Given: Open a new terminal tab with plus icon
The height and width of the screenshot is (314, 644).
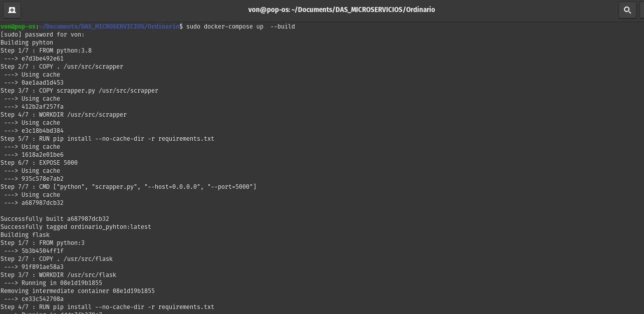Looking at the screenshot, I should pyautogui.click(x=12, y=10).
